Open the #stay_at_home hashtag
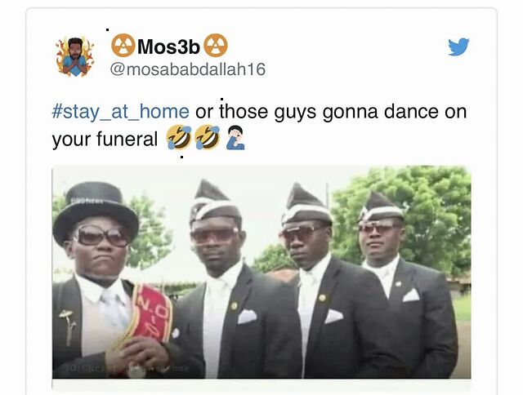Screen dimensions: 523x395 click(x=120, y=111)
